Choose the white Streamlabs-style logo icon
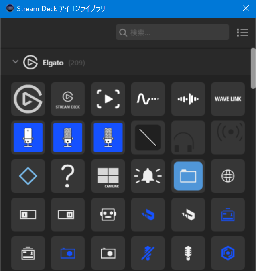The height and width of the screenshot is (271, 256). 188,214
